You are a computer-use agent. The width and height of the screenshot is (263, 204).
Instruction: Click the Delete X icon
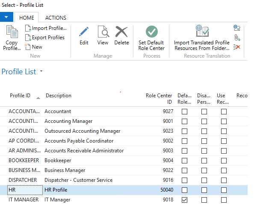point(121,32)
